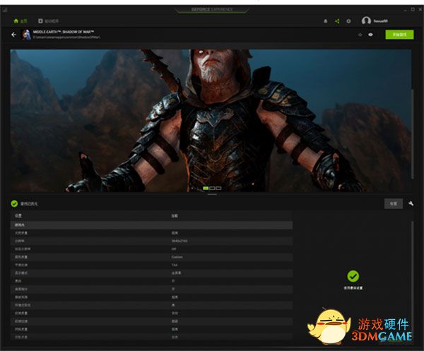Click the green optimized status check icon
Viewport: 424px width, 351px height.
click(x=14, y=203)
